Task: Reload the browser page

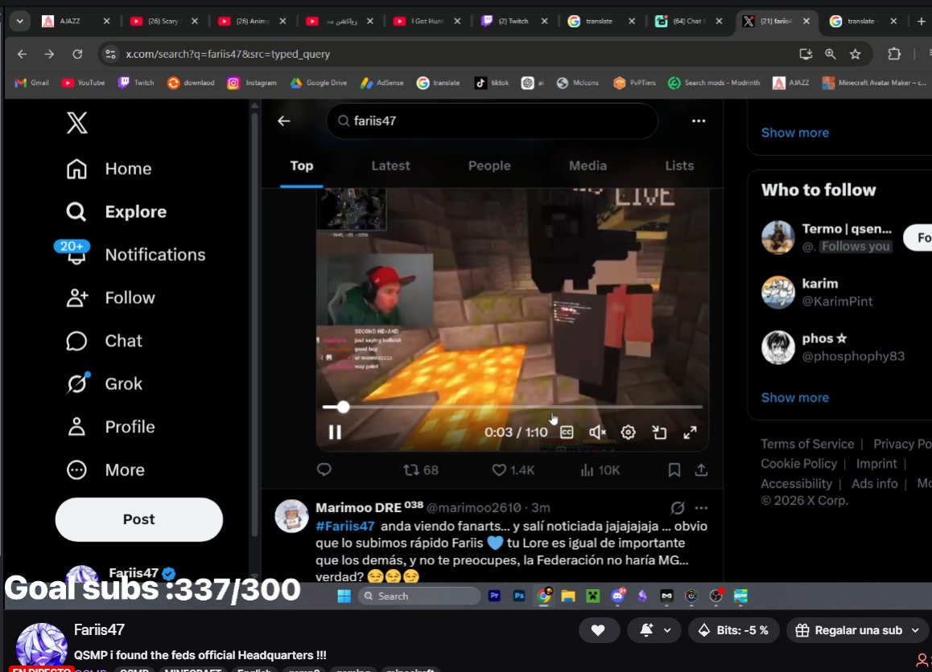Action: tap(77, 54)
